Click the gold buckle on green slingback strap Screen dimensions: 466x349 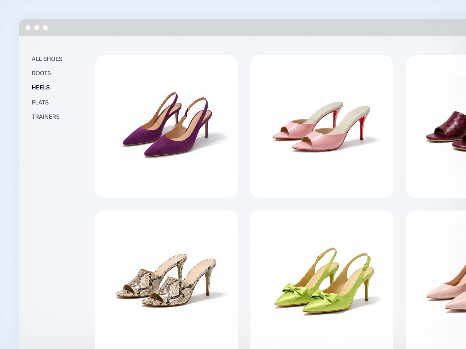click(367, 265)
